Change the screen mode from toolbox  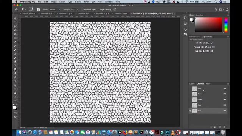pos(15,117)
